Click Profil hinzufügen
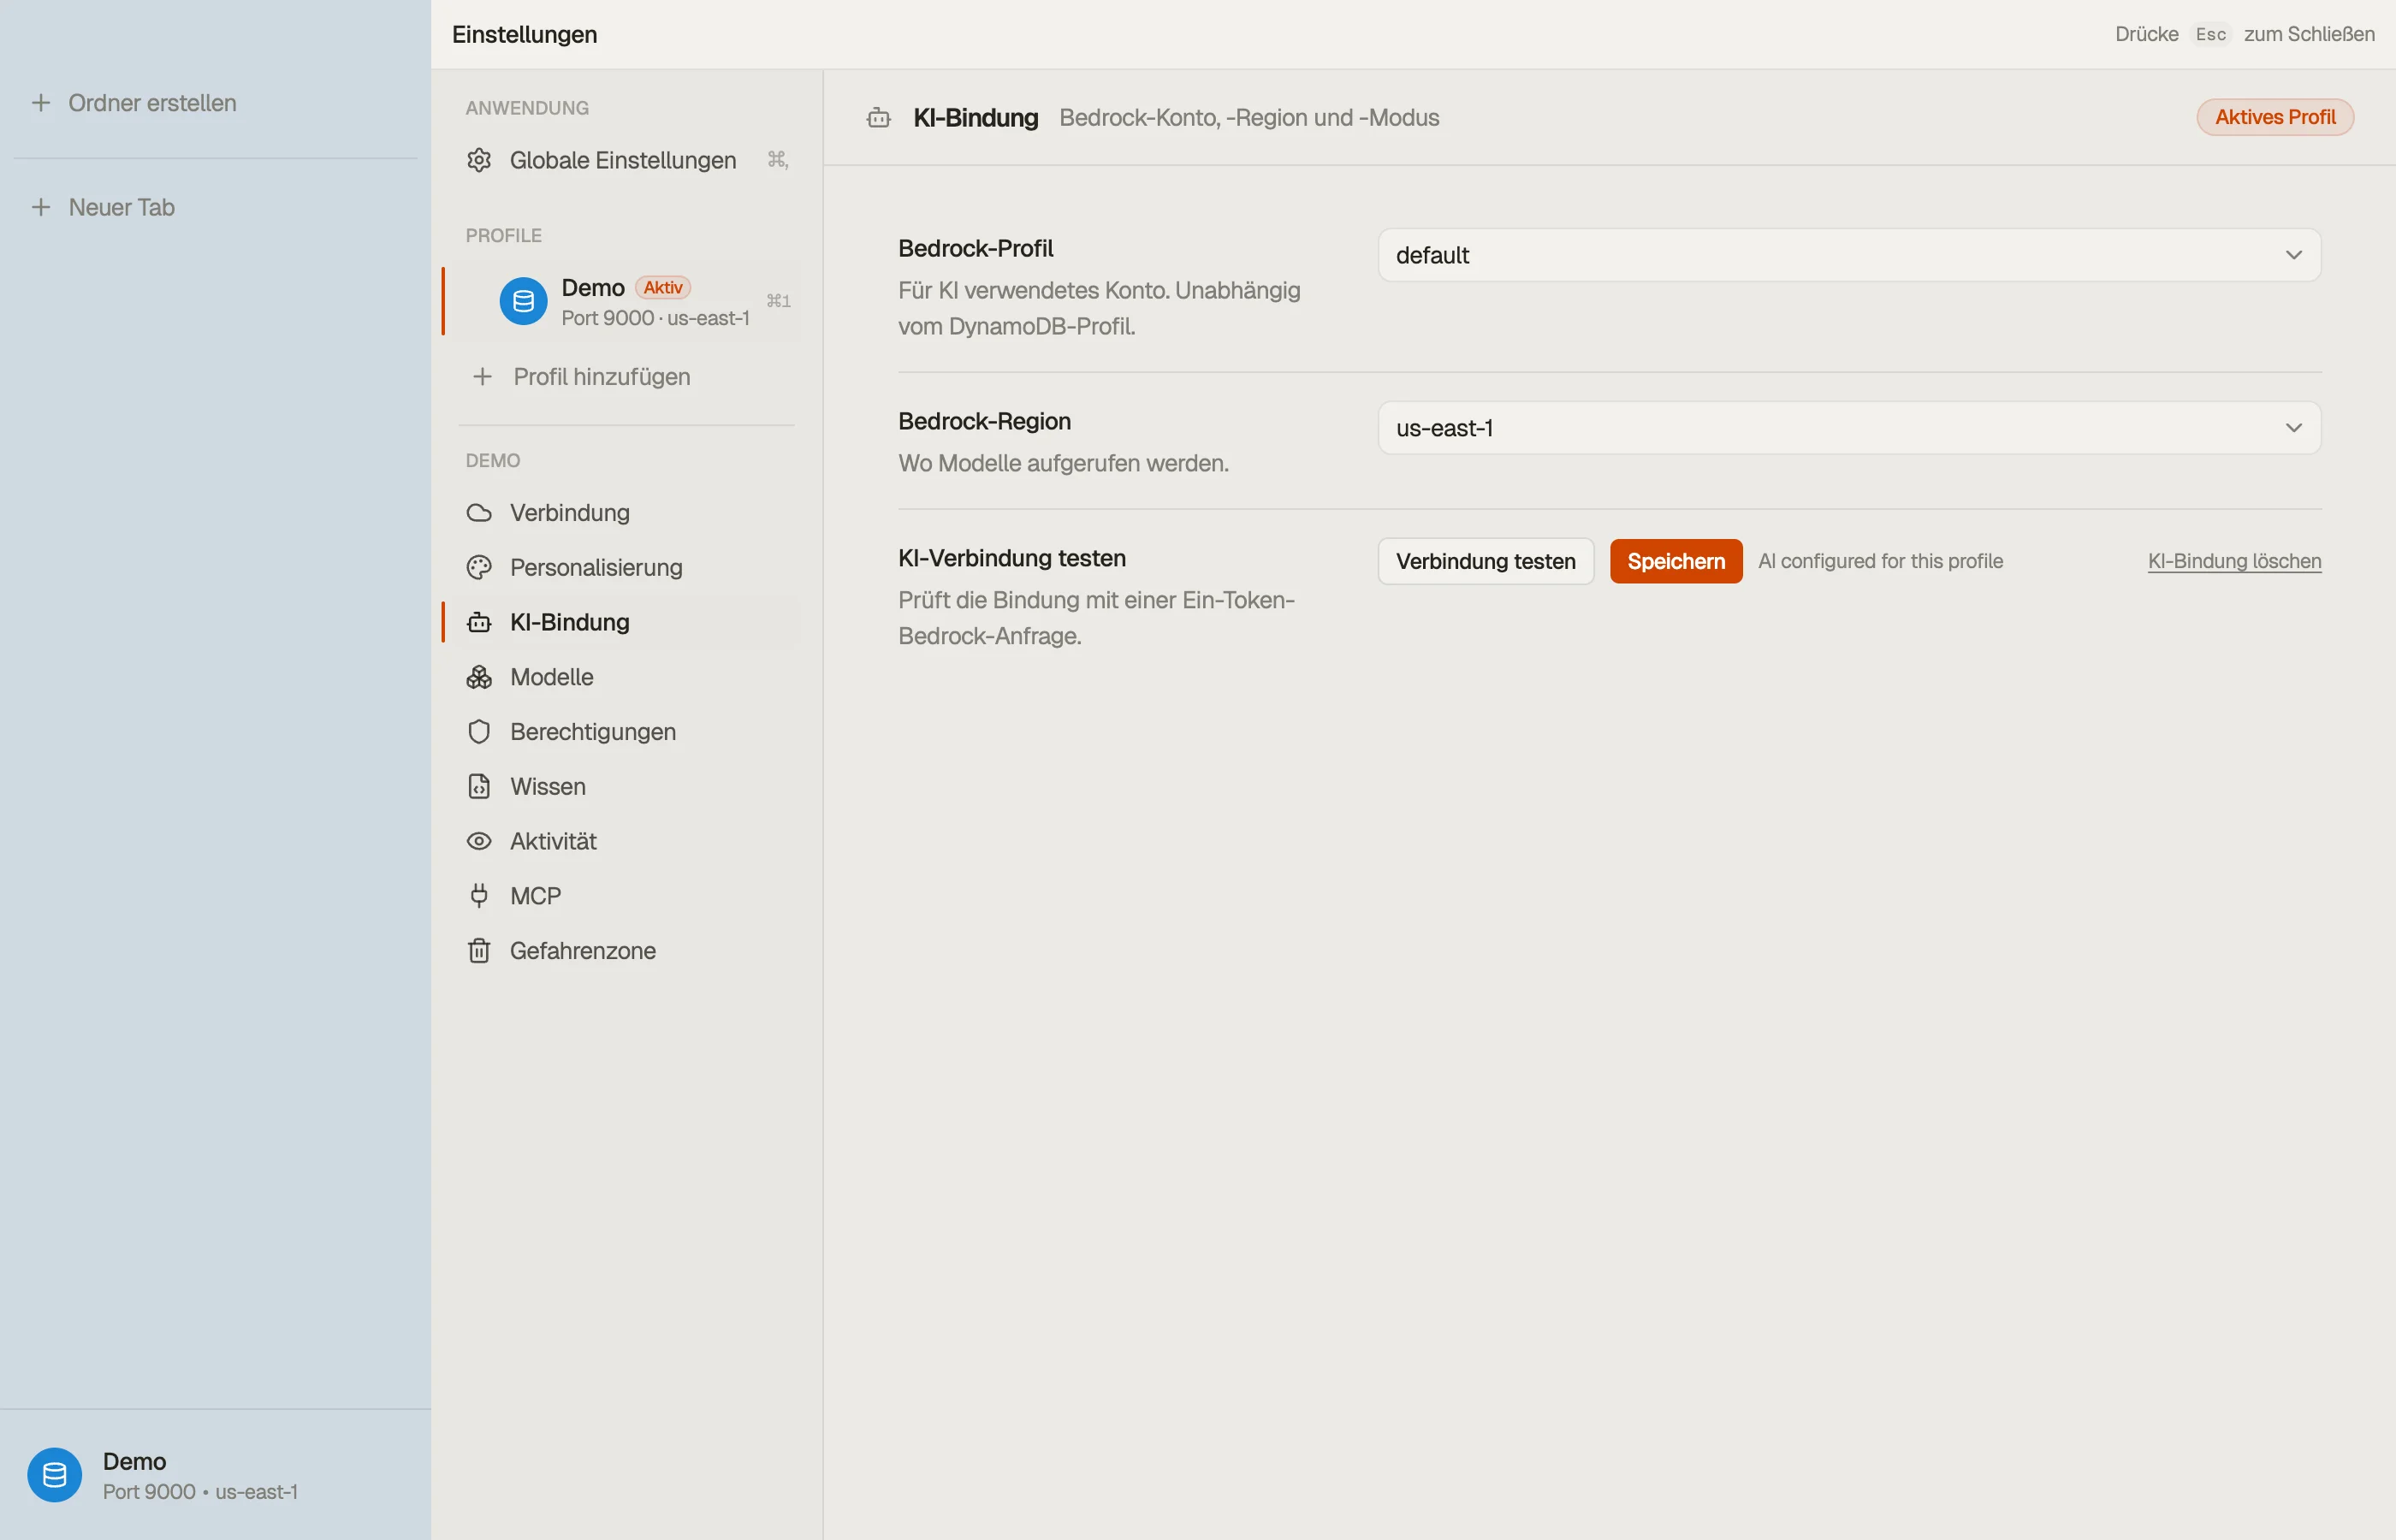The height and width of the screenshot is (1540, 2396). (601, 377)
